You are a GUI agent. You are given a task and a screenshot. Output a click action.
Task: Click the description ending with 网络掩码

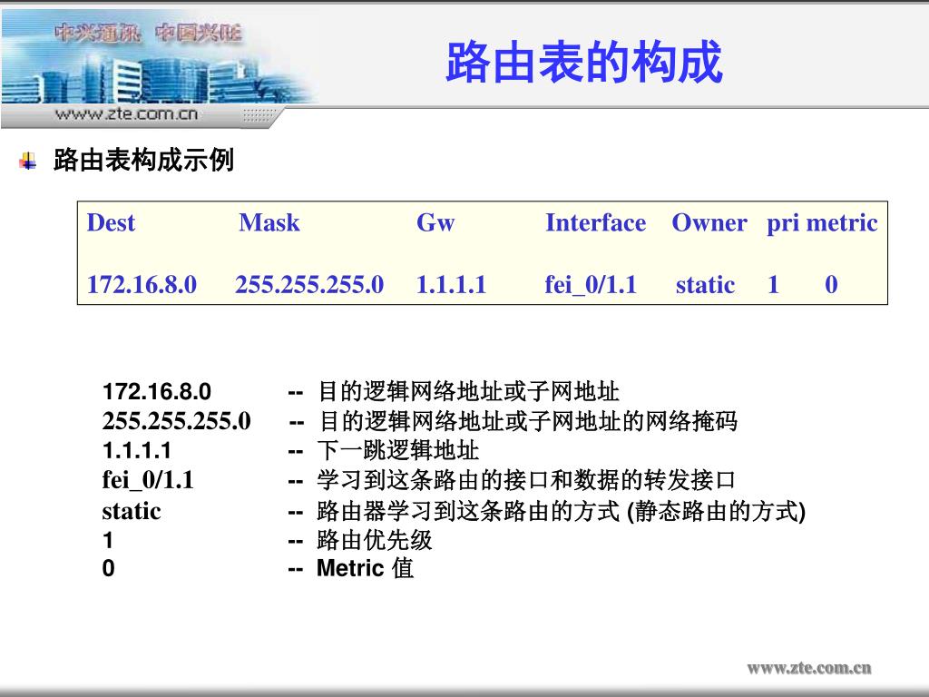[528, 421]
